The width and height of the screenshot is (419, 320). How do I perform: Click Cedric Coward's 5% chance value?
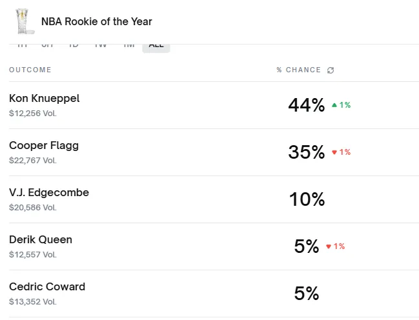click(x=307, y=294)
